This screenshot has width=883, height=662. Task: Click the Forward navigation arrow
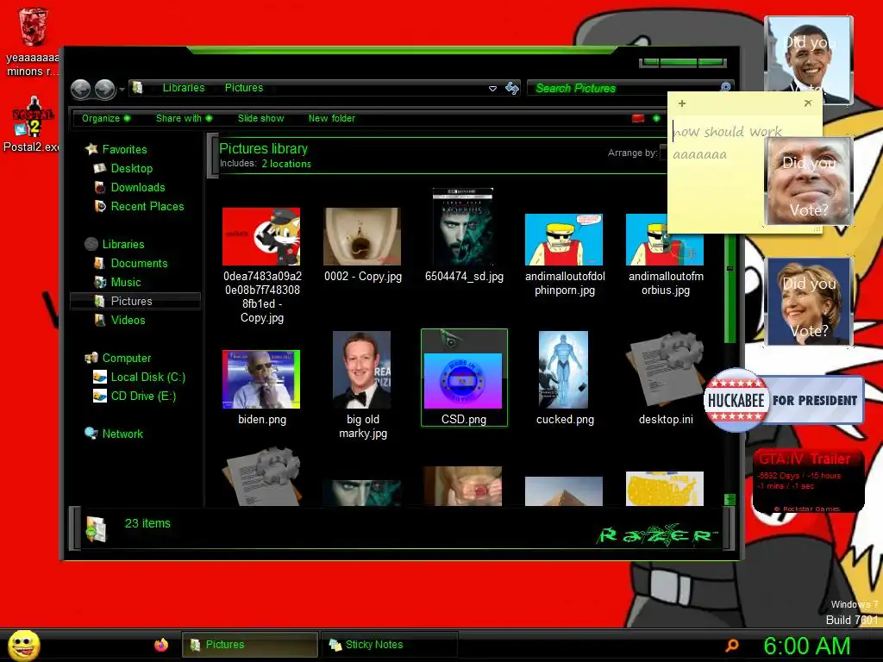tap(104, 89)
